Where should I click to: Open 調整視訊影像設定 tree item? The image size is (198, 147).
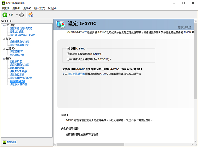tap(20, 45)
